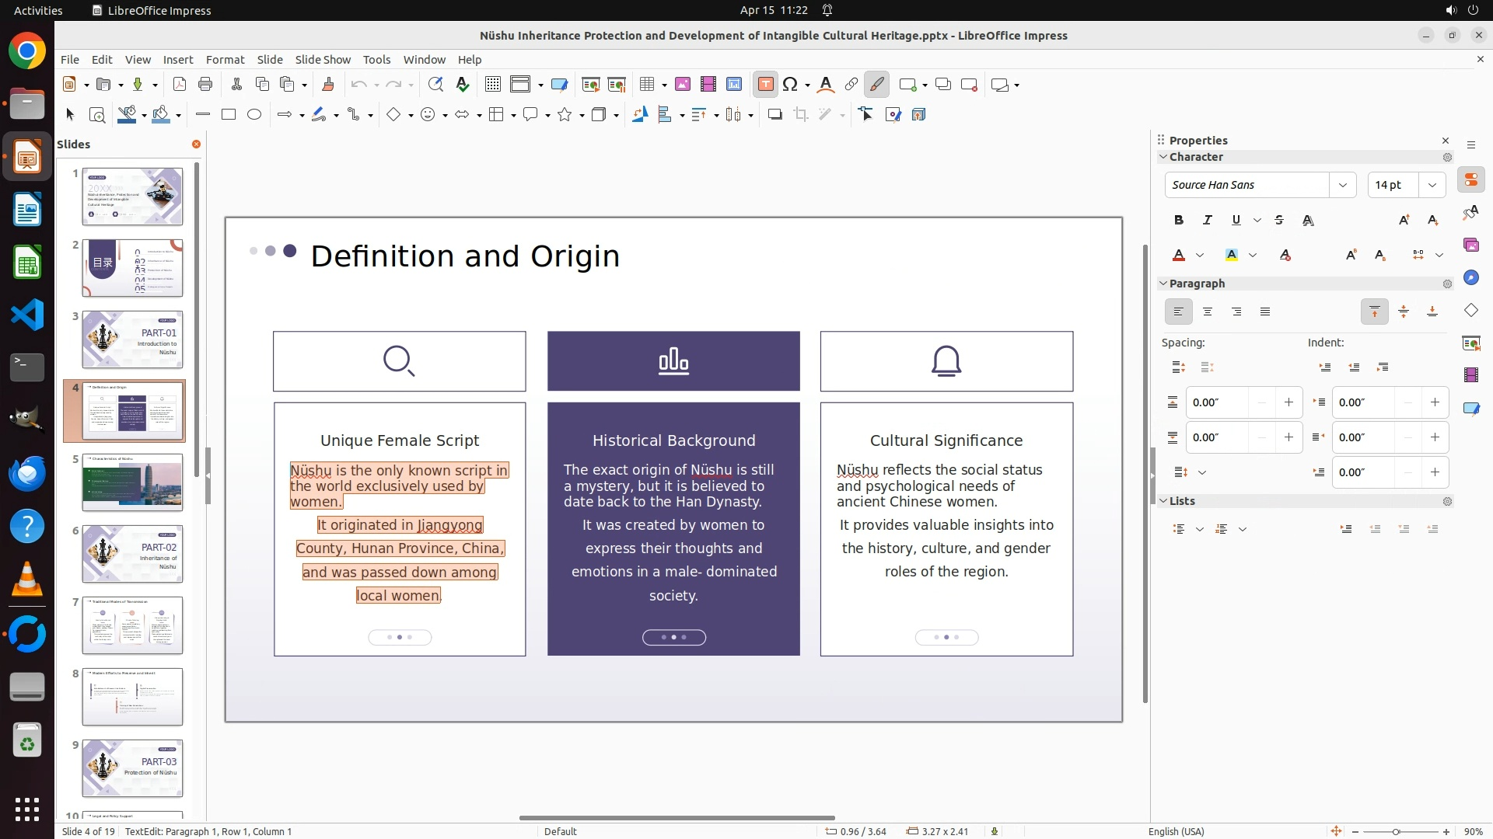Image resolution: width=1493 pixels, height=839 pixels.
Task: Select the Rectangle shape tool
Action: point(229,115)
